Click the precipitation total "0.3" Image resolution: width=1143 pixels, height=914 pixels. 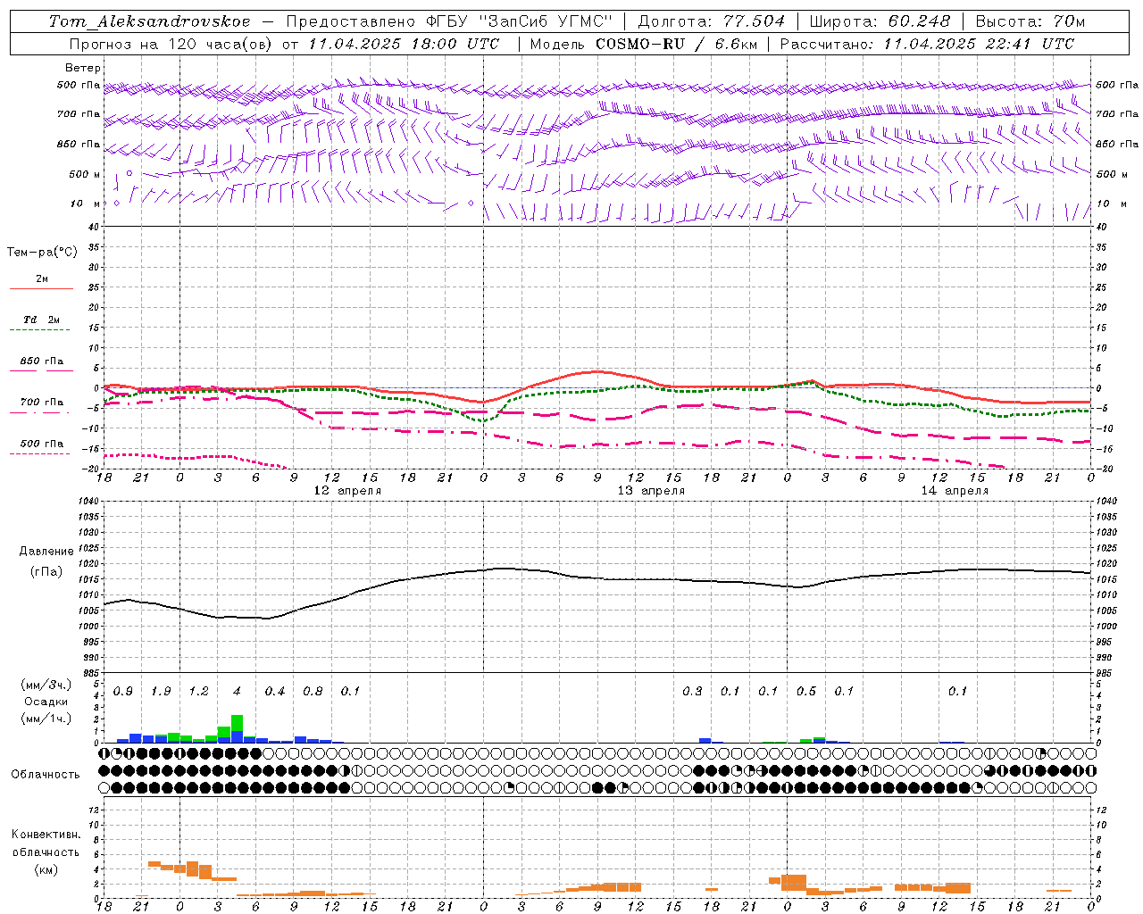692,692
